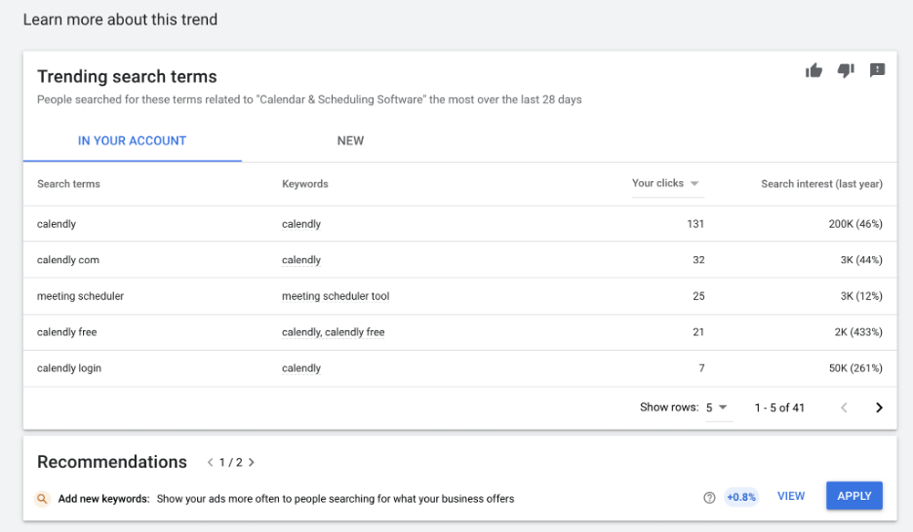The image size is (913, 532).
Task: Click the thumbs down feedback icon
Action: tap(846, 71)
